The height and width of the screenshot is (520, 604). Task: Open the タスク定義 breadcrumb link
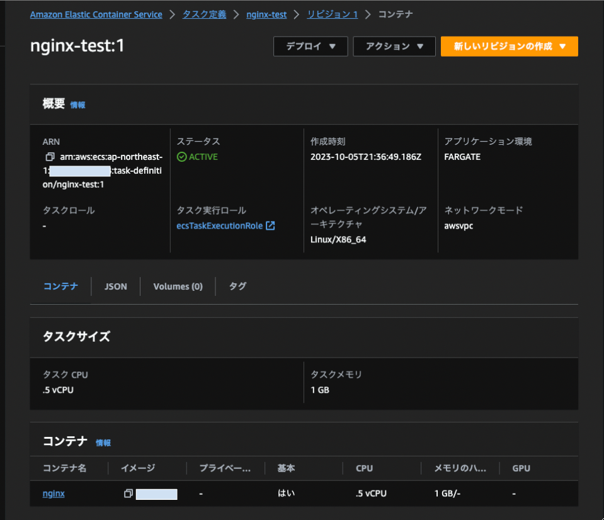coord(204,14)
